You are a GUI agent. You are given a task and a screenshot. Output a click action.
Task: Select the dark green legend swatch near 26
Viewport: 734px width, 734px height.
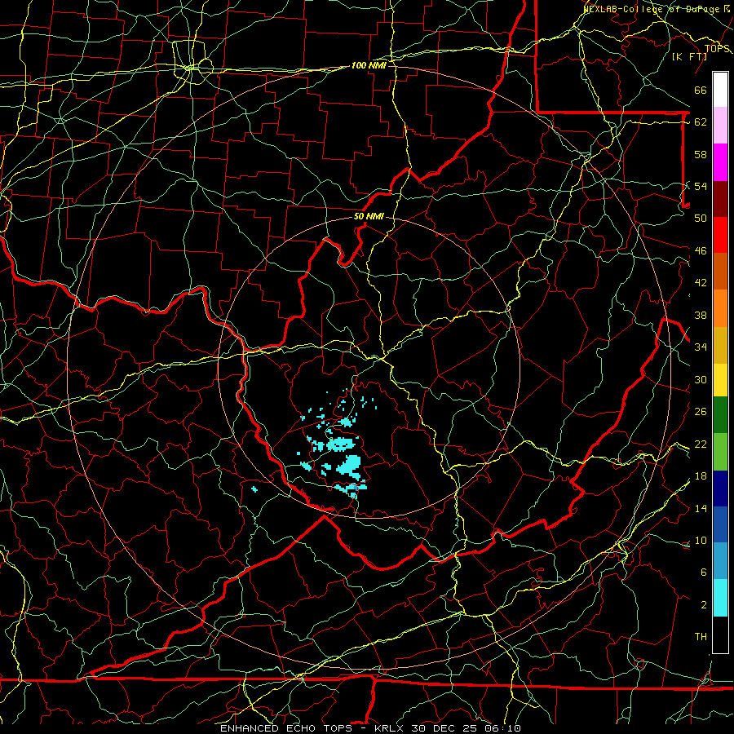[x=720, y=415]
